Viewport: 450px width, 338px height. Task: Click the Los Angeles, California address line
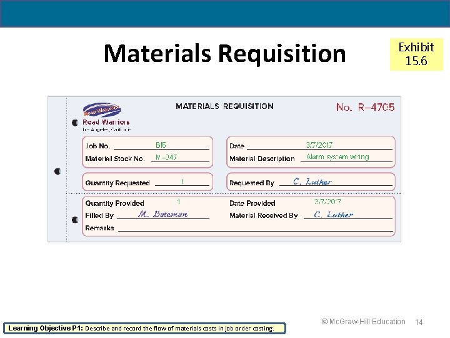[106, 130]
